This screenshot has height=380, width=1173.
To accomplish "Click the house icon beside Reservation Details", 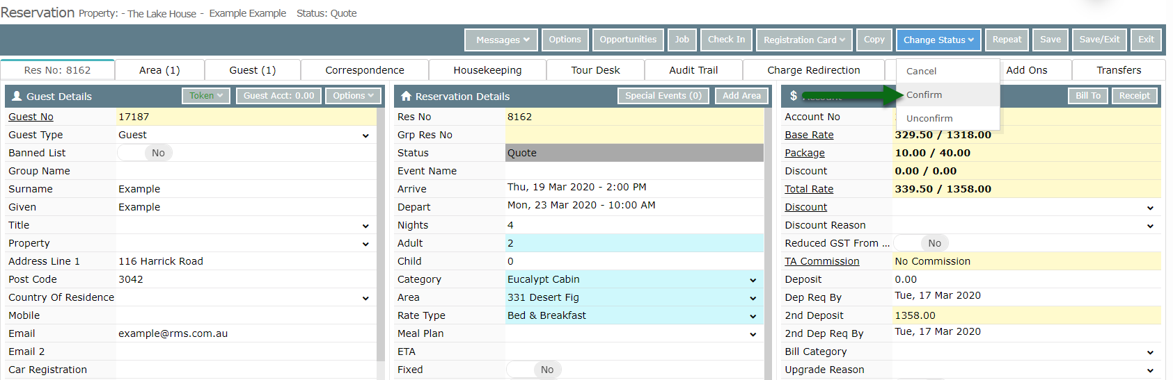I will [406, 97].
